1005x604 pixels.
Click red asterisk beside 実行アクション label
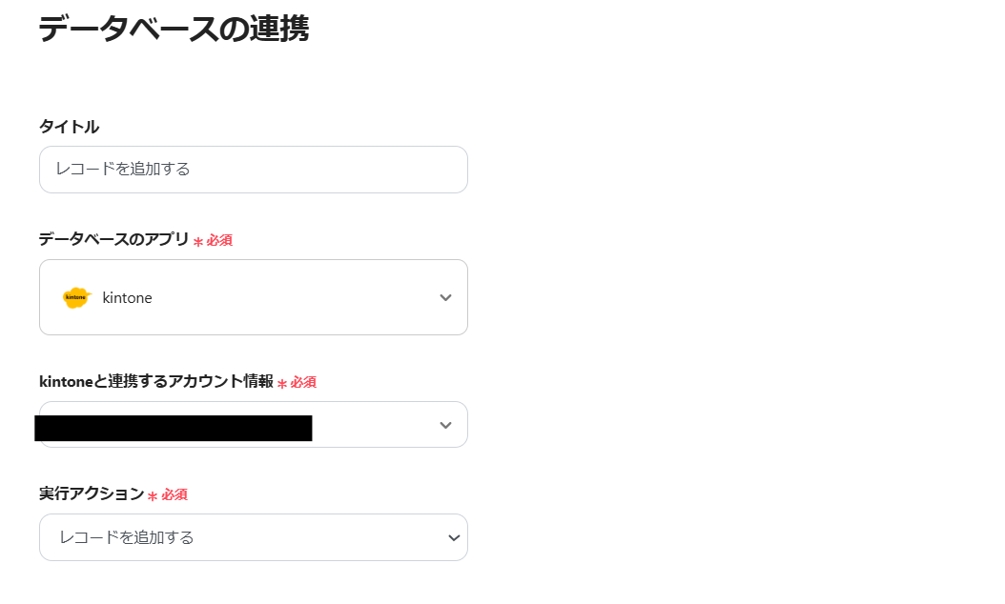(x=153, y=496)
